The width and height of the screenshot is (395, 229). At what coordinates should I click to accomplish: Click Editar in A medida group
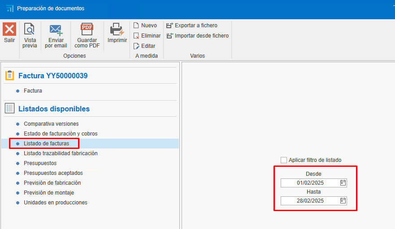click(x=144, y=46)
